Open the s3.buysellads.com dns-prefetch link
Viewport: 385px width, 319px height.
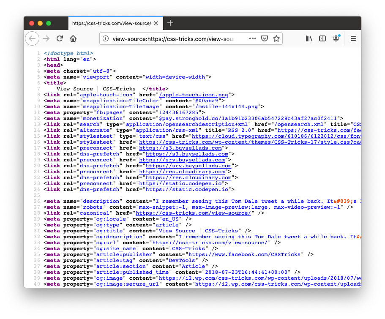tap(187, 154)
